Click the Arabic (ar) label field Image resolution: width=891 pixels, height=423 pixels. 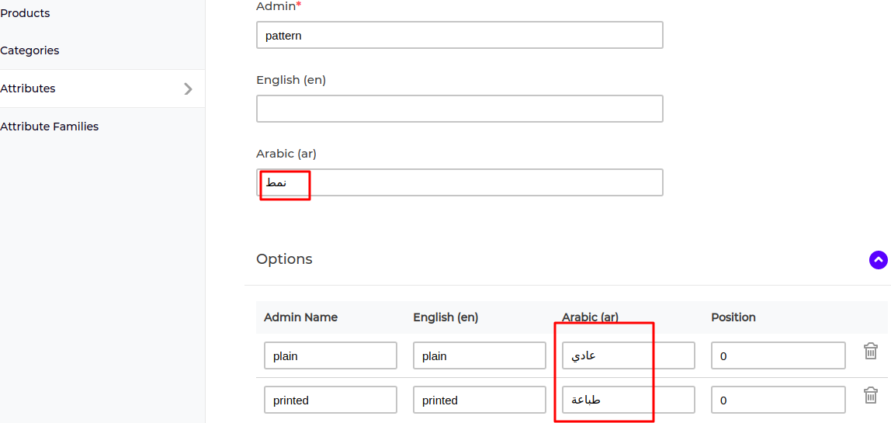click(x=459, y=182)
